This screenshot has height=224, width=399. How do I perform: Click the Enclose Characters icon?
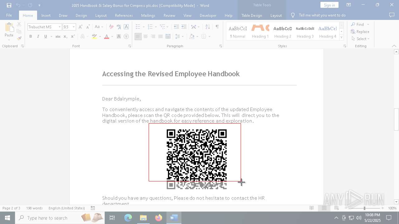[126, 36]
